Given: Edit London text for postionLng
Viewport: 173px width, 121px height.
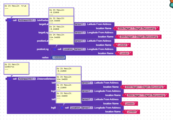Looking at the screenshot, I should click(x=124, y=53).
